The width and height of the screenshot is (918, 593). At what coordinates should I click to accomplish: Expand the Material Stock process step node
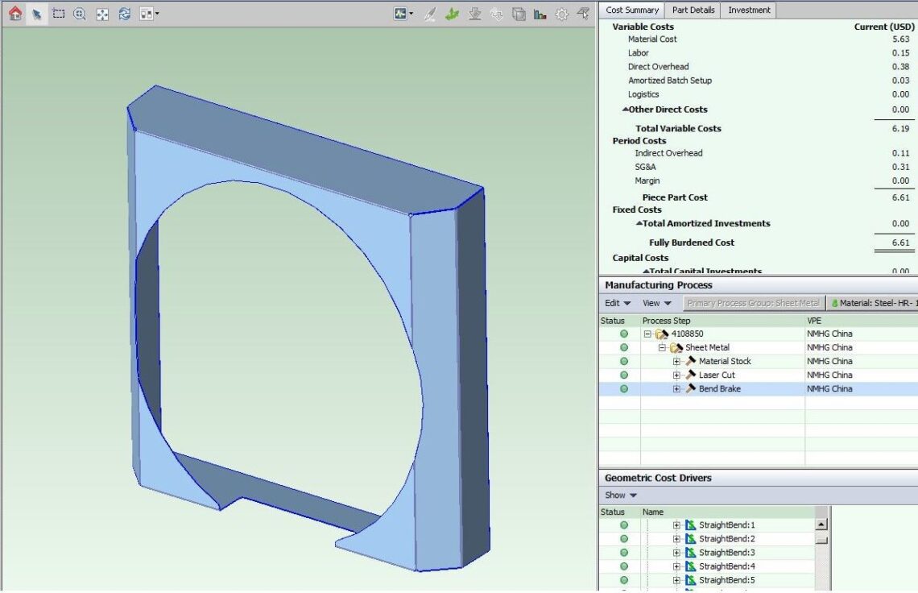(x=677, y=361)
